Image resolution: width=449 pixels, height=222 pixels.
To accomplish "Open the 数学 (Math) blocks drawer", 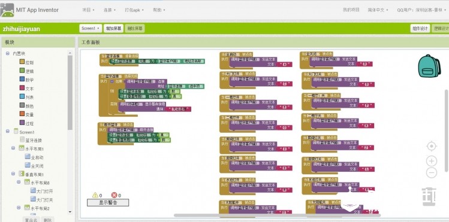I will [26, 80].
